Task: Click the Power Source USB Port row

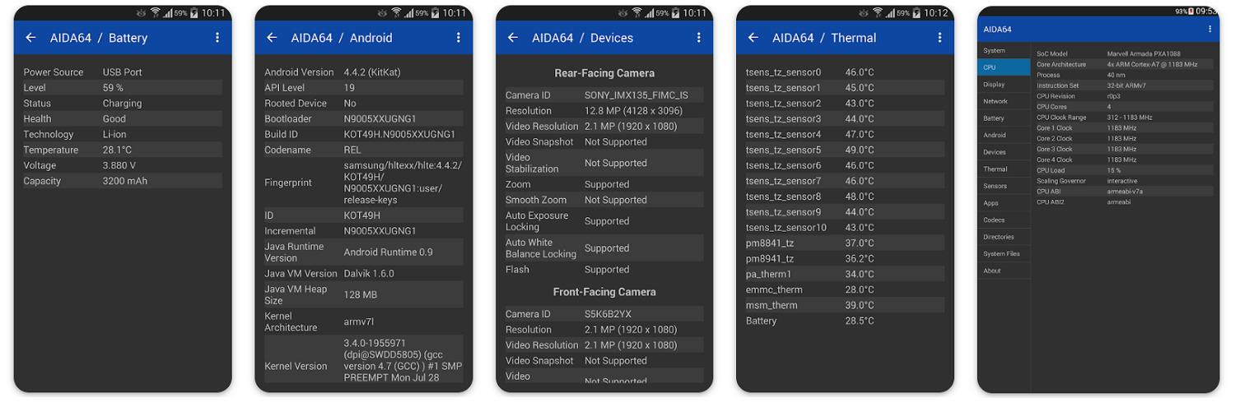Action: coord(123,72)
